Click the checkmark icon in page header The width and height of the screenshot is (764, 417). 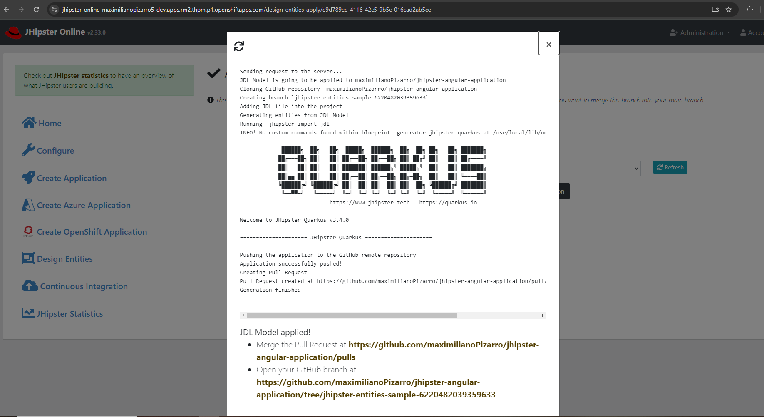[x=214, y=73]
